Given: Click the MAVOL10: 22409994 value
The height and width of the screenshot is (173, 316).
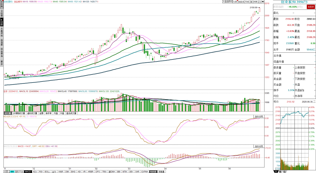Looking at the screenshot, I should click(x=29, y=91).
